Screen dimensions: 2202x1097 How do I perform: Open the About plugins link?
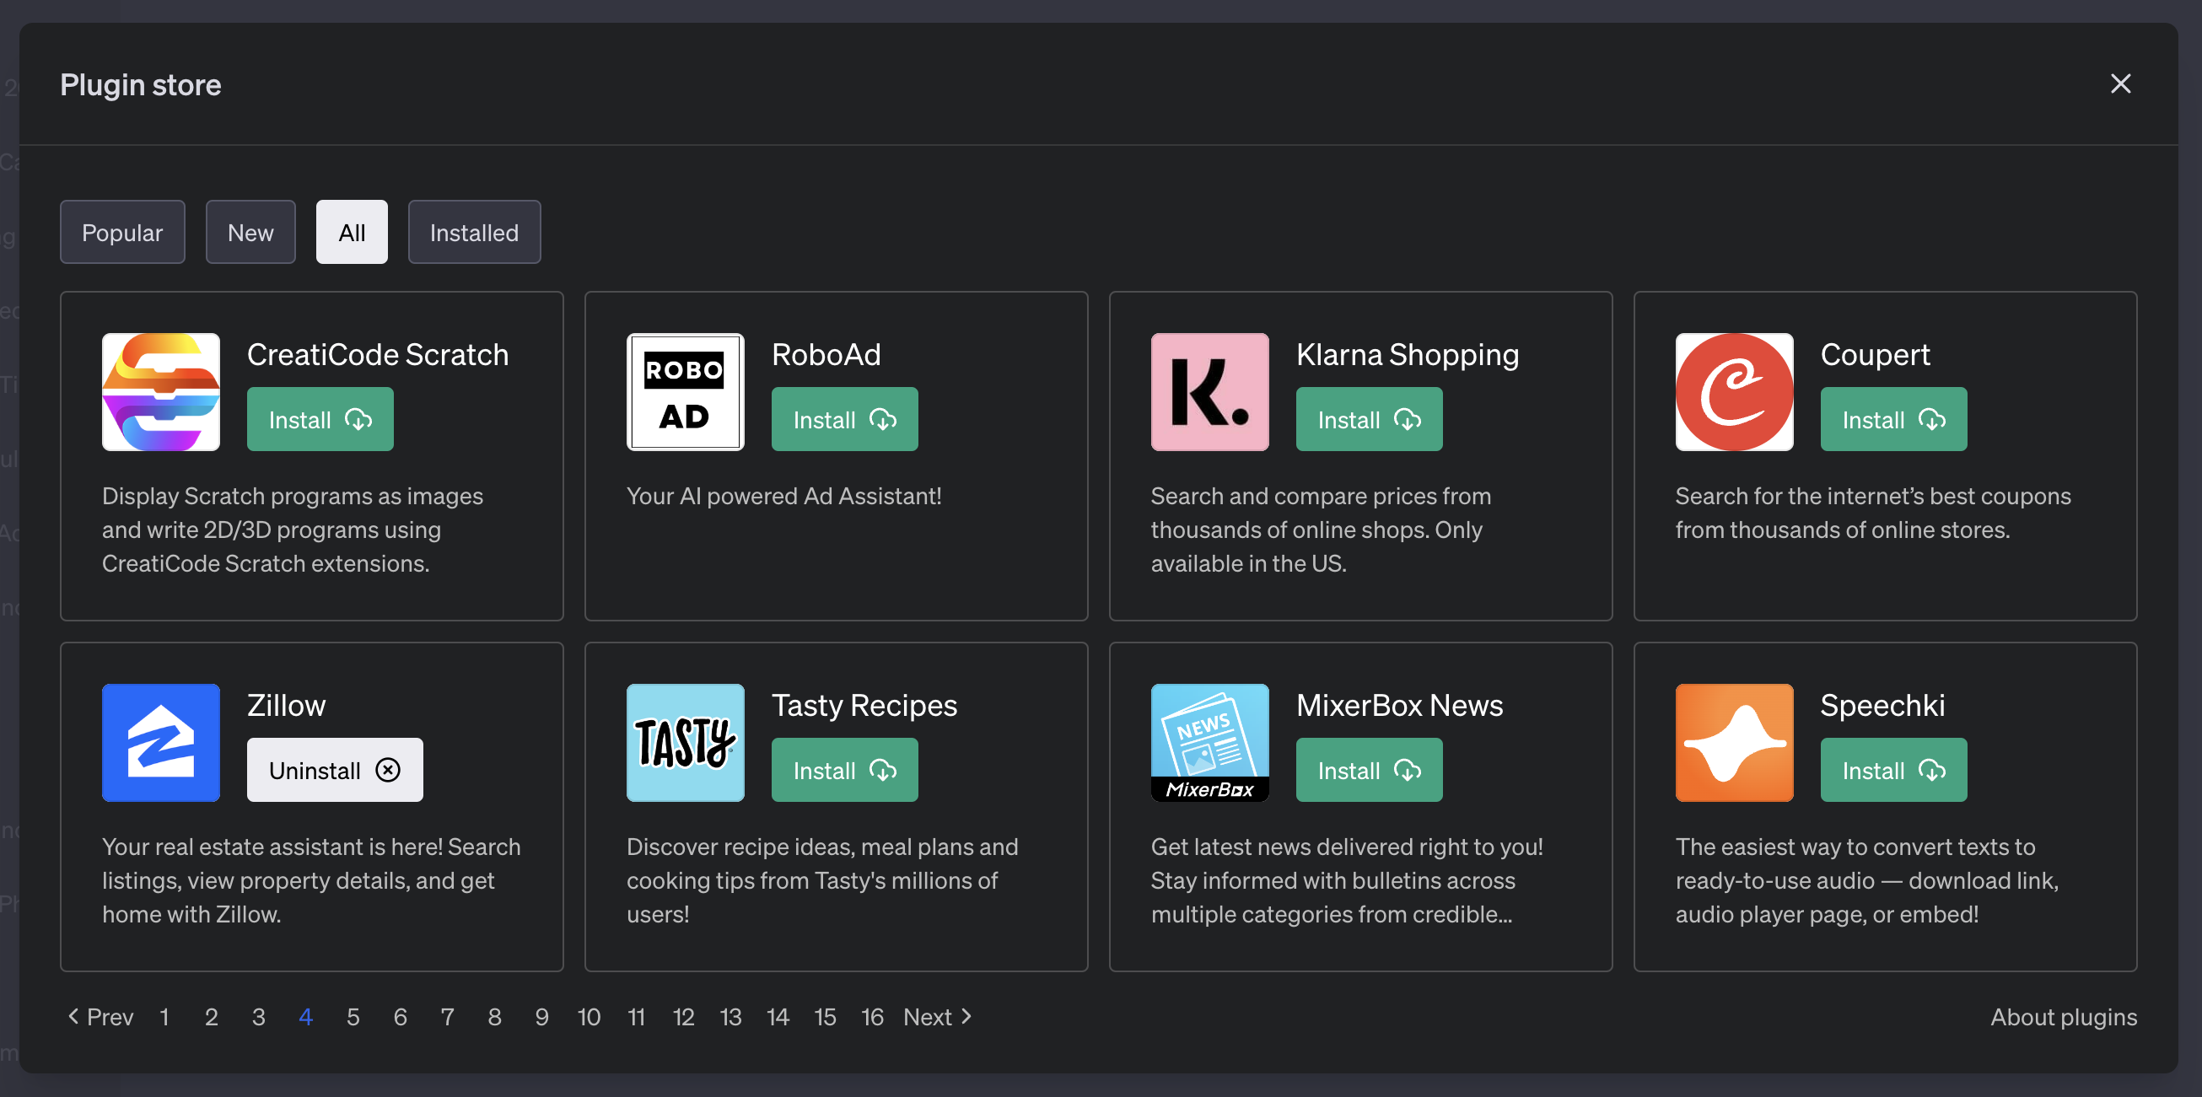(2063, 1017)
